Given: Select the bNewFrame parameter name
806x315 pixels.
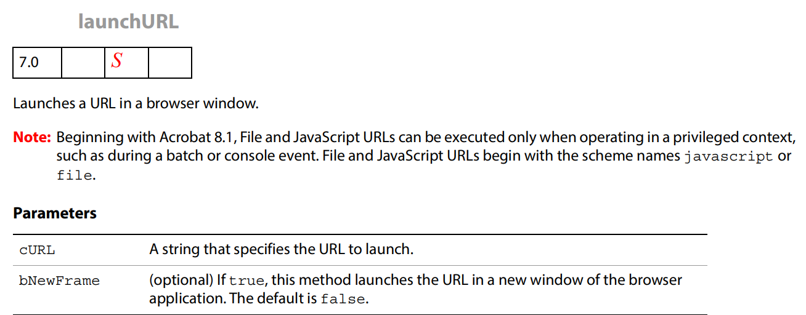Looking at the screenshot, I should [x=59, y=281].
